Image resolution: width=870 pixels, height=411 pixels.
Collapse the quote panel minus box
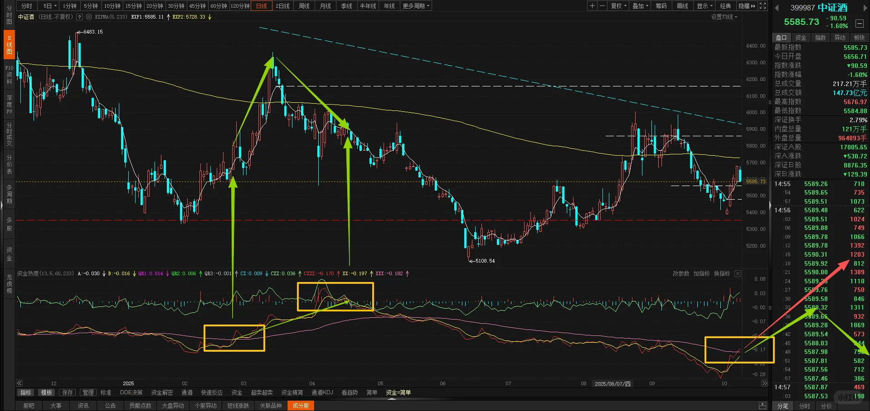(x=859, y=23)
